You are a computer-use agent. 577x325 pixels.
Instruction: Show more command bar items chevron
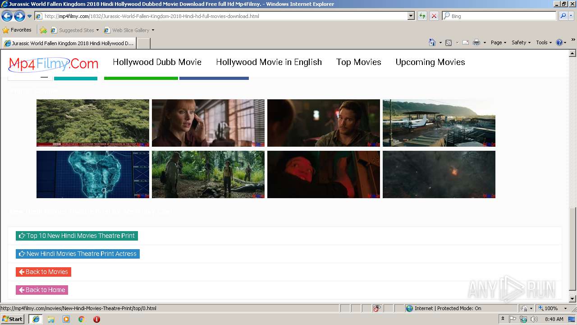pos(573,40)
